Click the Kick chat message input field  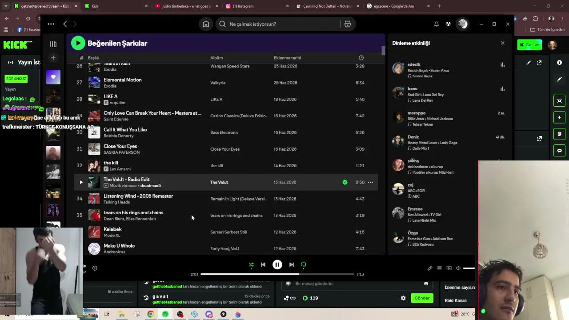[357, 284]
